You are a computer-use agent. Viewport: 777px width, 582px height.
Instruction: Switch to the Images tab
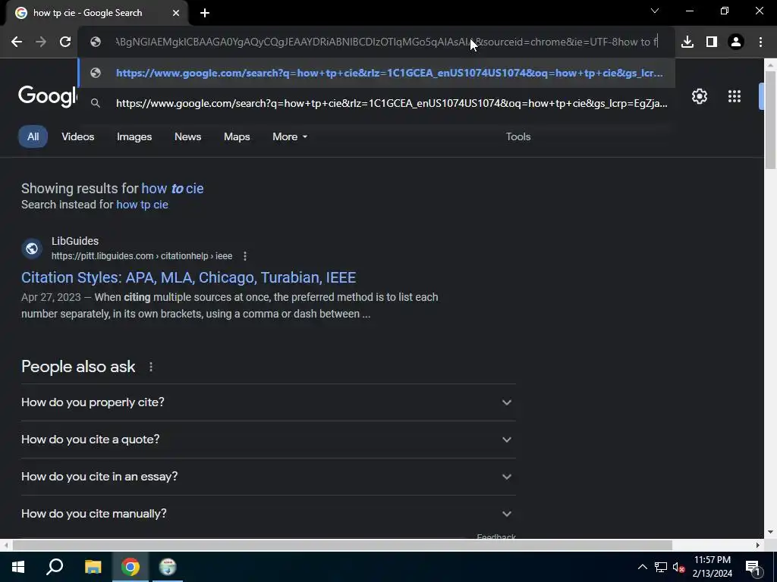pos(134,136)
